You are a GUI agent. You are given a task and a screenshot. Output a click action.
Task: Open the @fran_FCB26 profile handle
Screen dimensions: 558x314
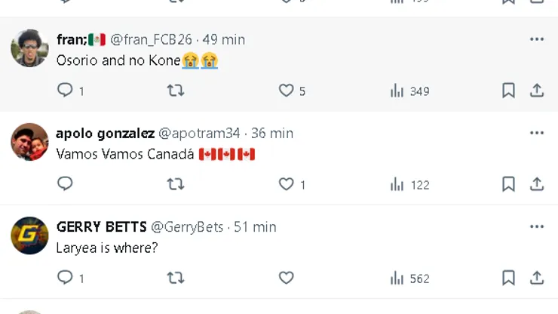[151, 39]
